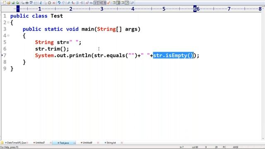Click the highlighted str.isEmpty() selection
Image resolution: width=265 pixels, height=149 pixels.
tap(173, 55)
